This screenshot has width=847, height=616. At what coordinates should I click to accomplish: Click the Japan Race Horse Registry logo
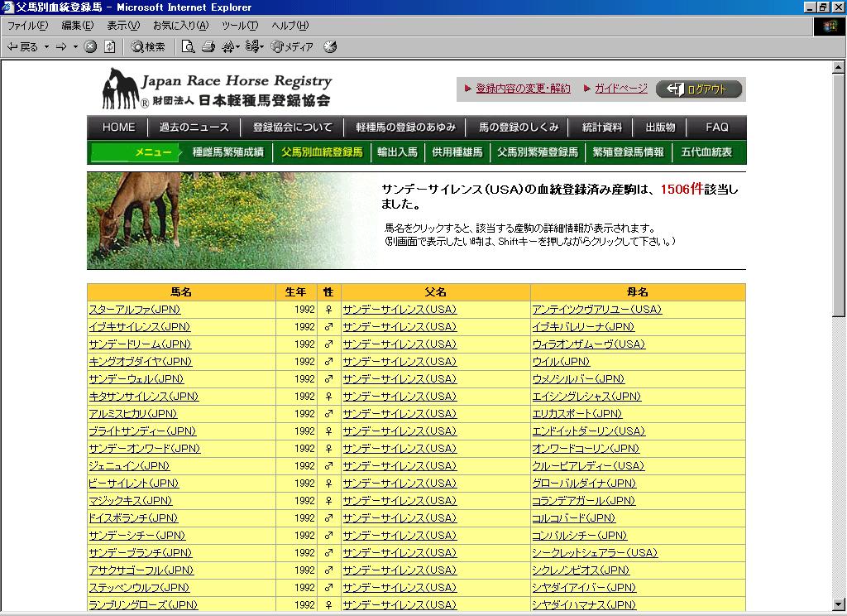[217, 89]
